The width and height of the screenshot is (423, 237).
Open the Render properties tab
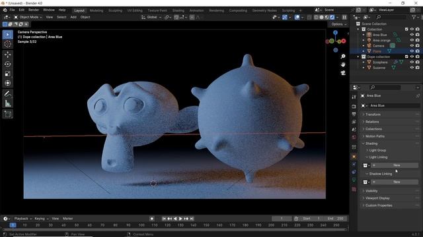354,107
